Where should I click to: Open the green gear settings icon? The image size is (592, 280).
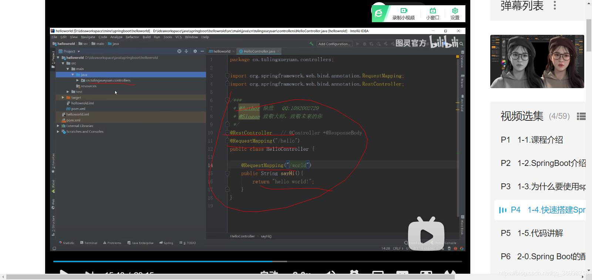[455, 10]
